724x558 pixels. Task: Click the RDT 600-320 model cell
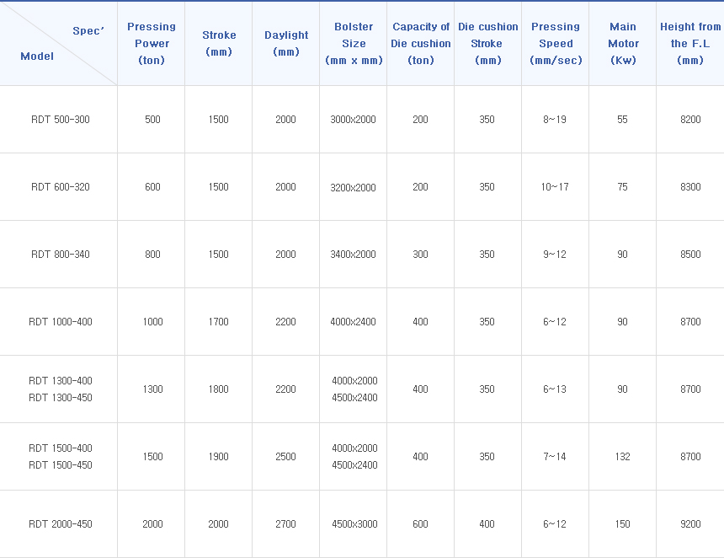(60, 187)
